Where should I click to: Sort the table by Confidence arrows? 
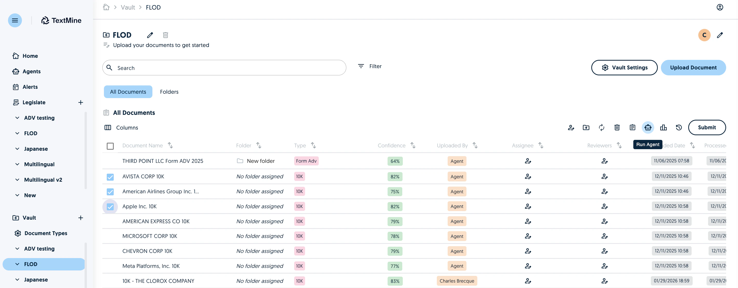click(413, 145)
